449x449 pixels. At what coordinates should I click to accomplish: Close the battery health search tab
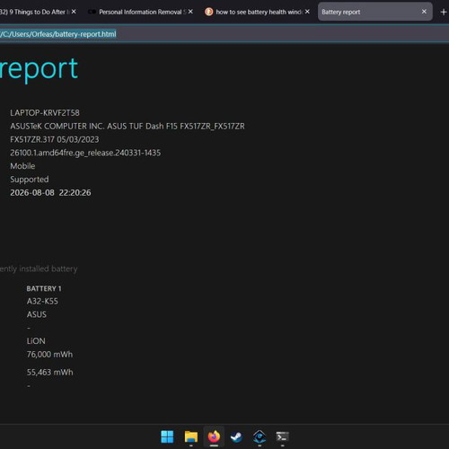click(307, 12)
